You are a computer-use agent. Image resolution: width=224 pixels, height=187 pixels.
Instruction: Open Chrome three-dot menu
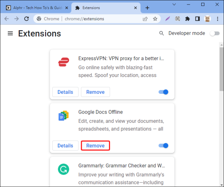[x=218, y=19]
